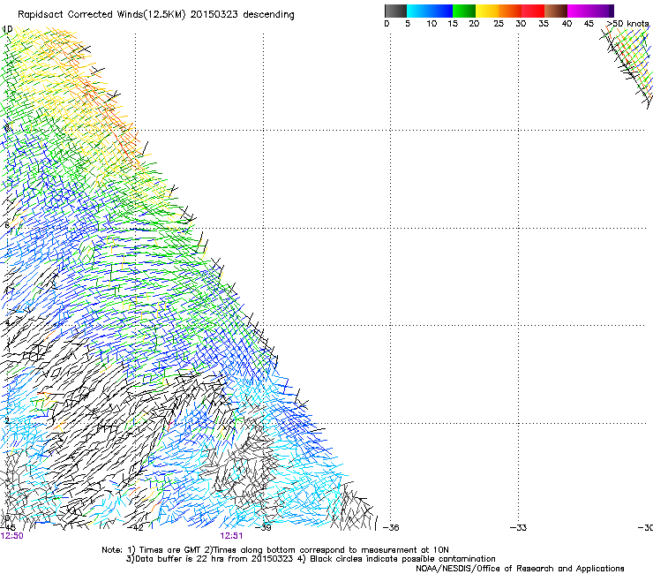Click the NOAA/NESDIS credit line
This screenshot has height=574, width=653.
520,569
